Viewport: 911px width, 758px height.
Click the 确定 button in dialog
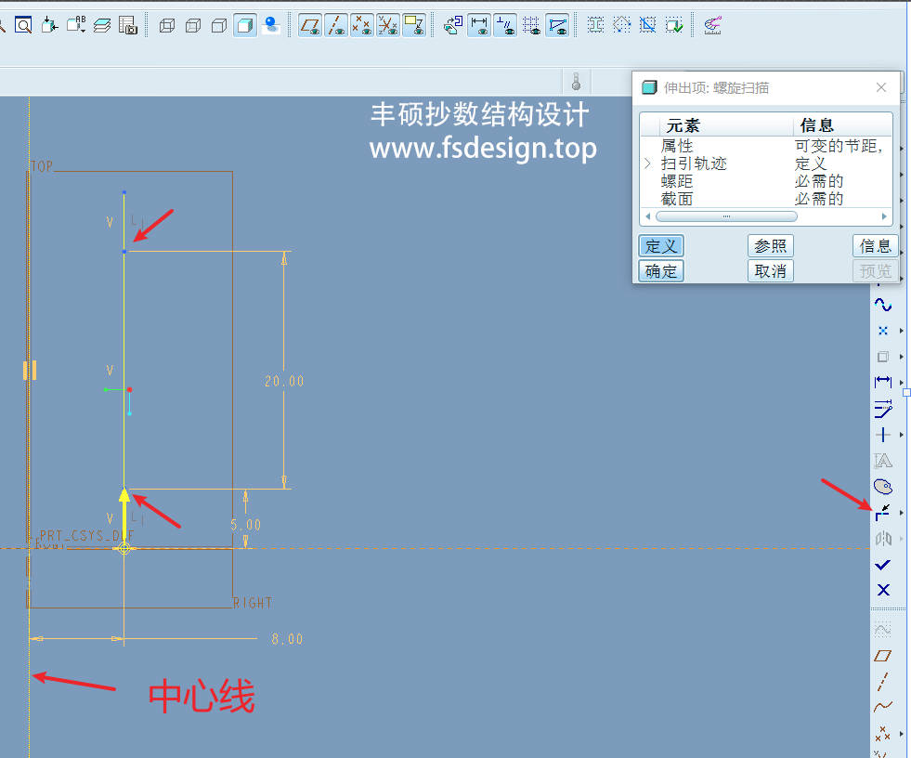point(661,270)
